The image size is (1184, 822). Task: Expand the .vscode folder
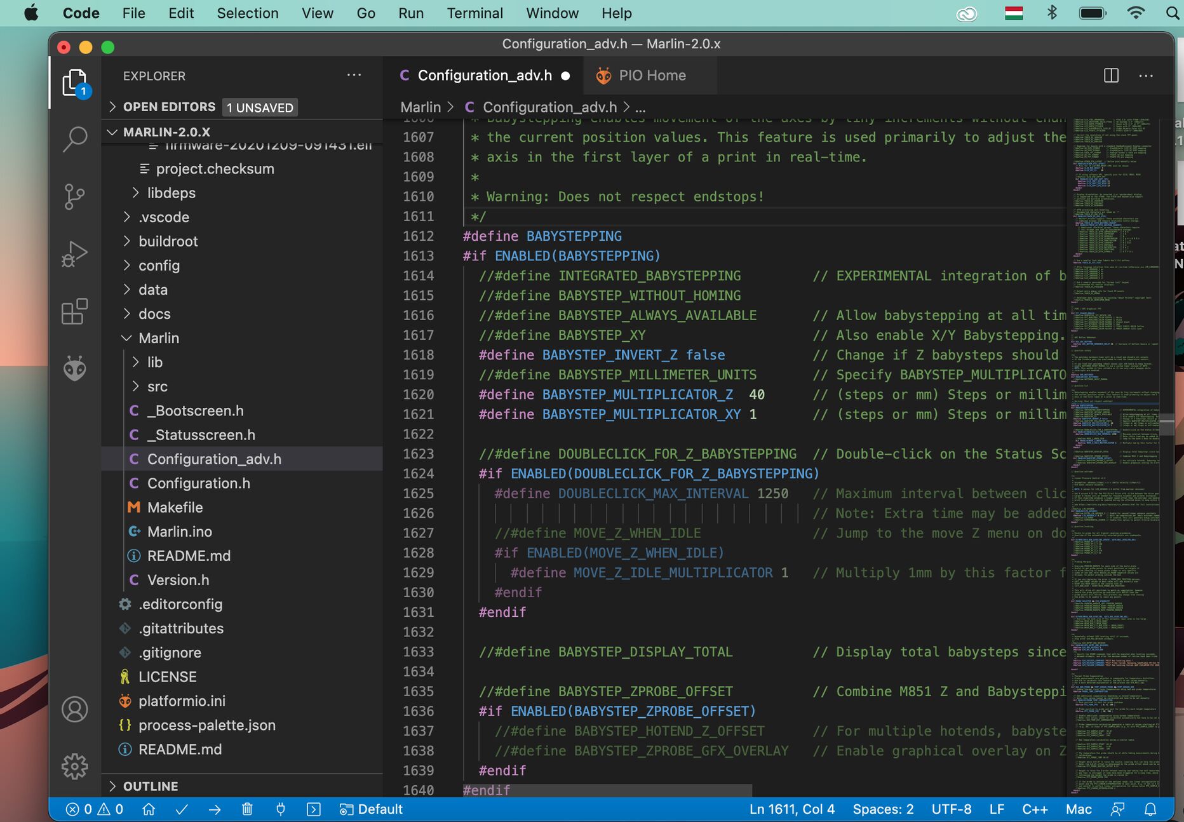point(164,217)
